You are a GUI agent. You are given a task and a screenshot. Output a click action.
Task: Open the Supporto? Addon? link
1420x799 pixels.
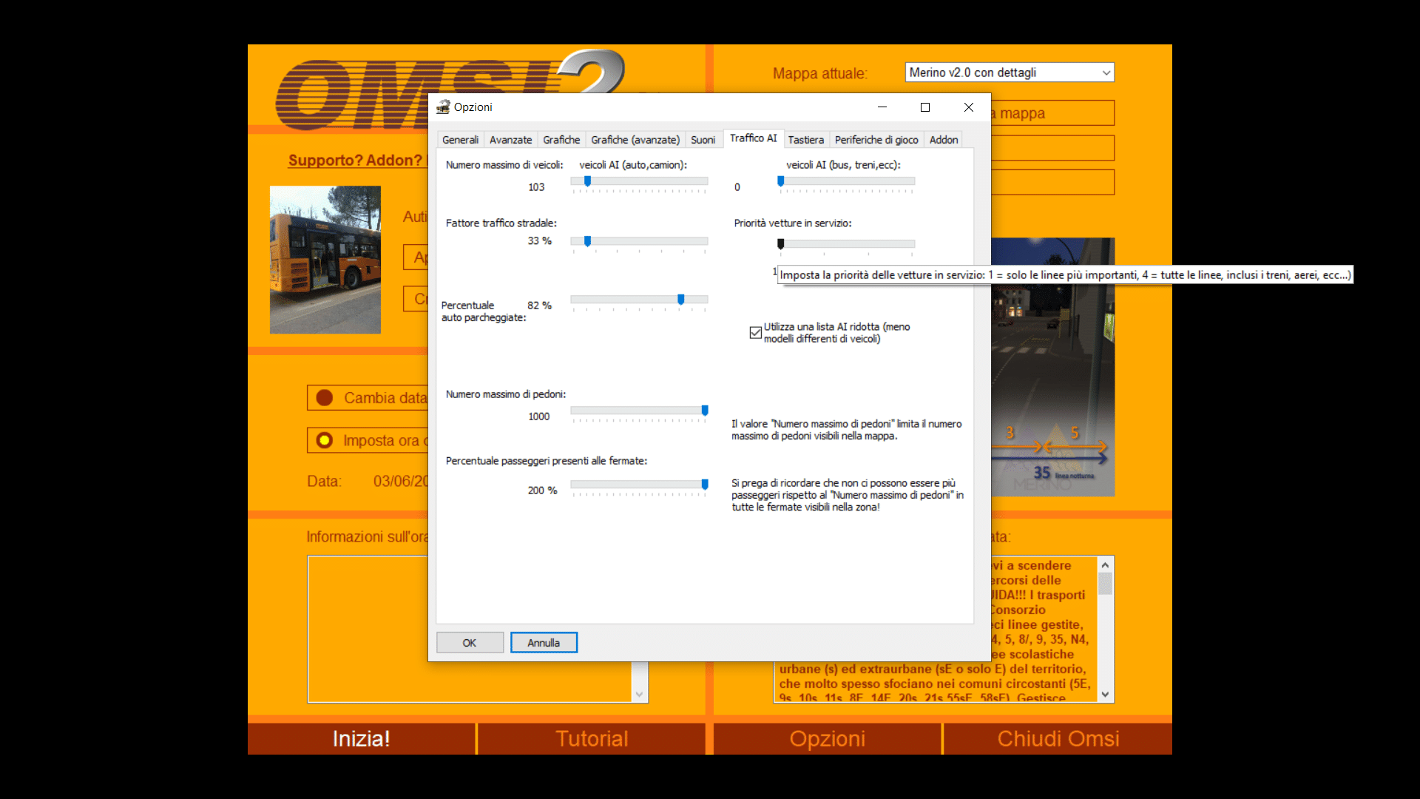click(x=356, y=161)
